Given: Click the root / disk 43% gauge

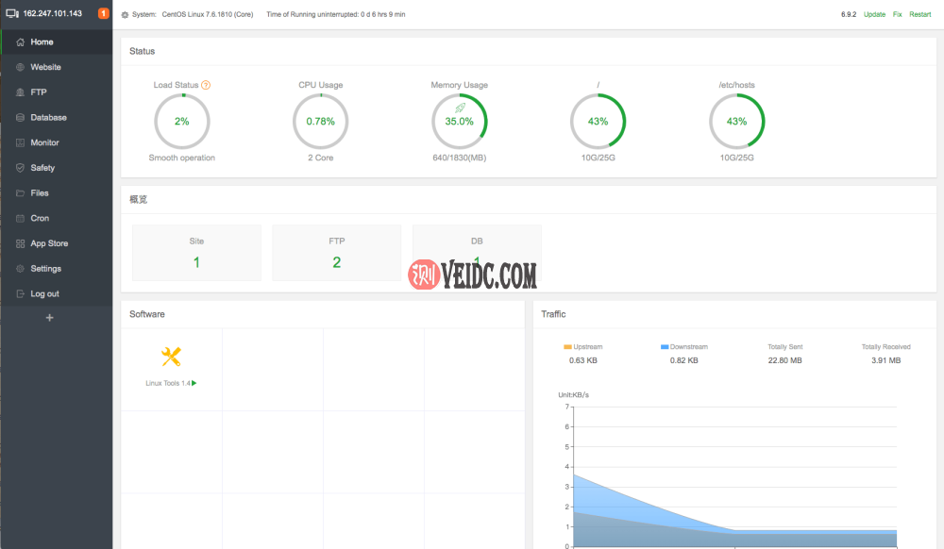Looking at the screenshot, I should pyautogui.click(x=598, y=122).
